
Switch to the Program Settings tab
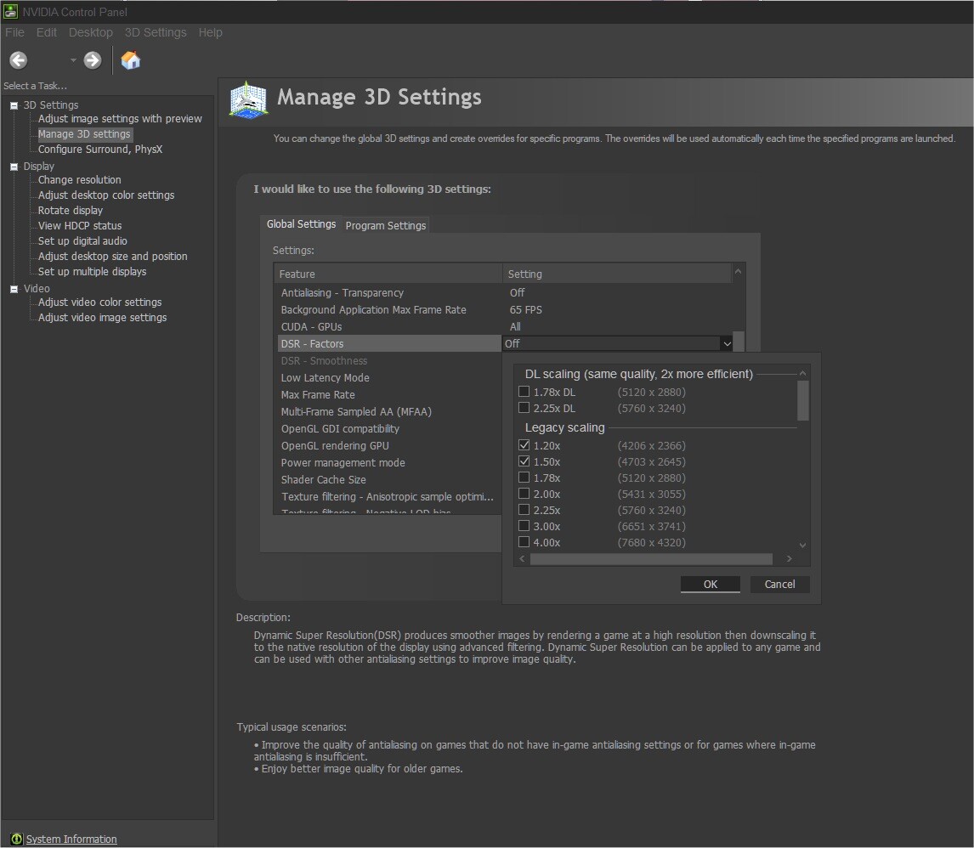tap(386, 225)
